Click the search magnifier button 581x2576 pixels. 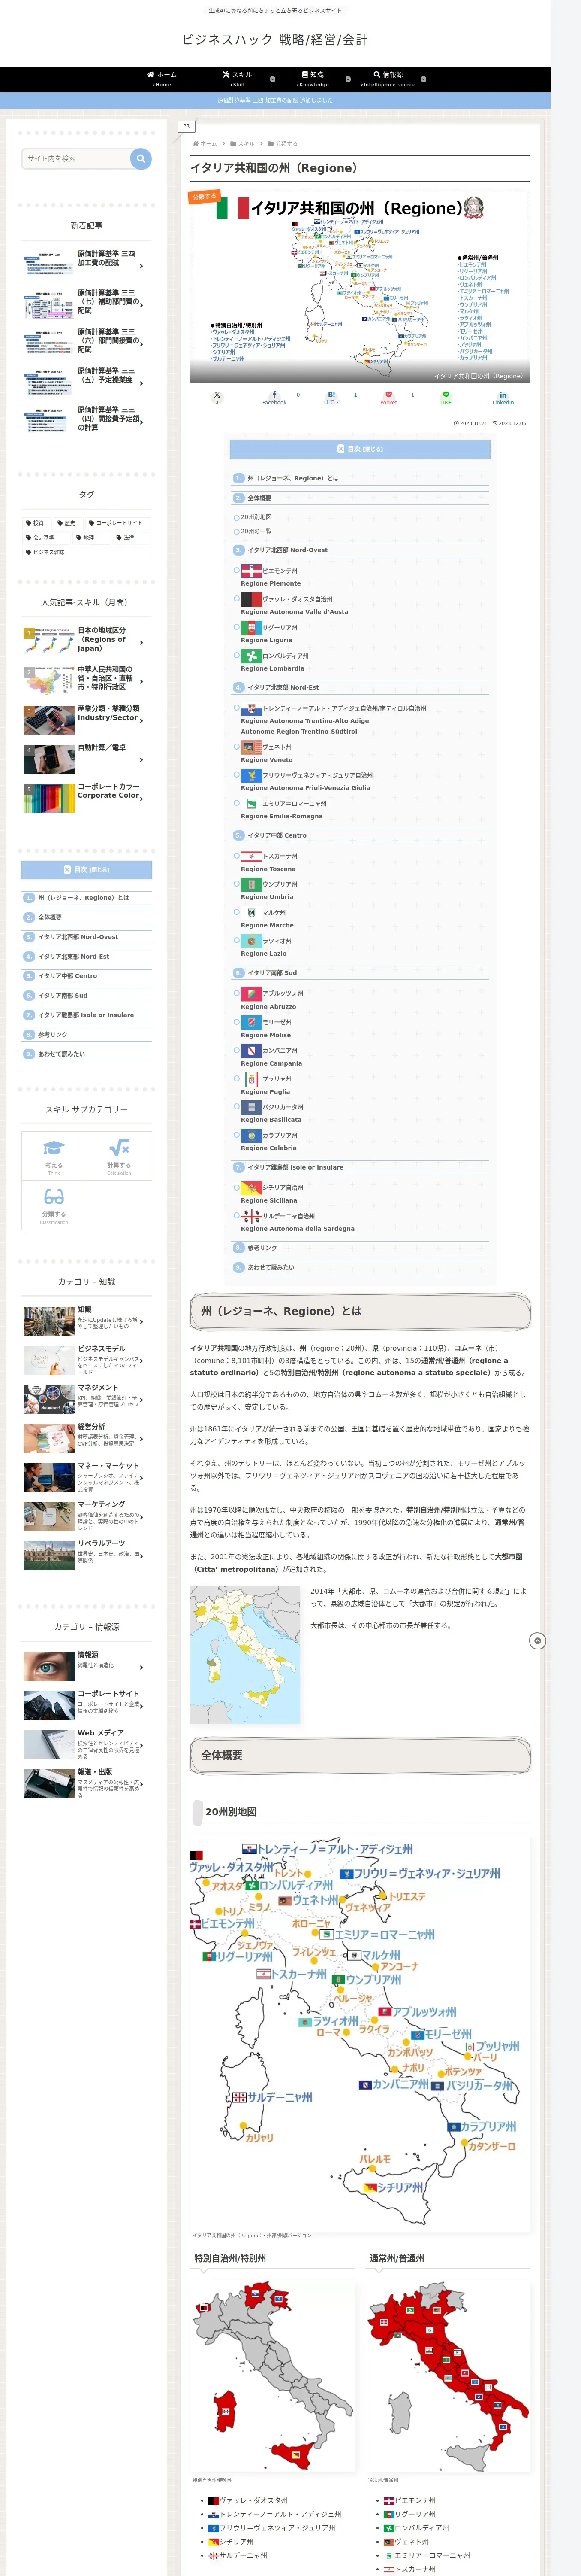point(141,158)
